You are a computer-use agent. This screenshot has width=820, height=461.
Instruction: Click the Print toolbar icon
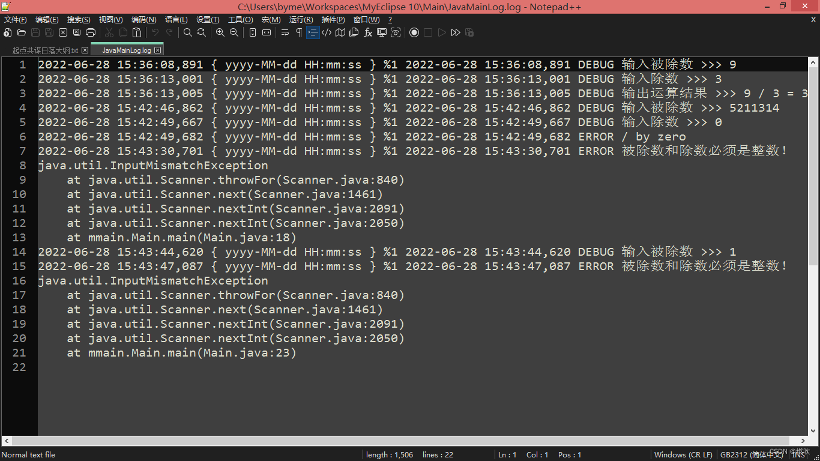pos(91,32)
